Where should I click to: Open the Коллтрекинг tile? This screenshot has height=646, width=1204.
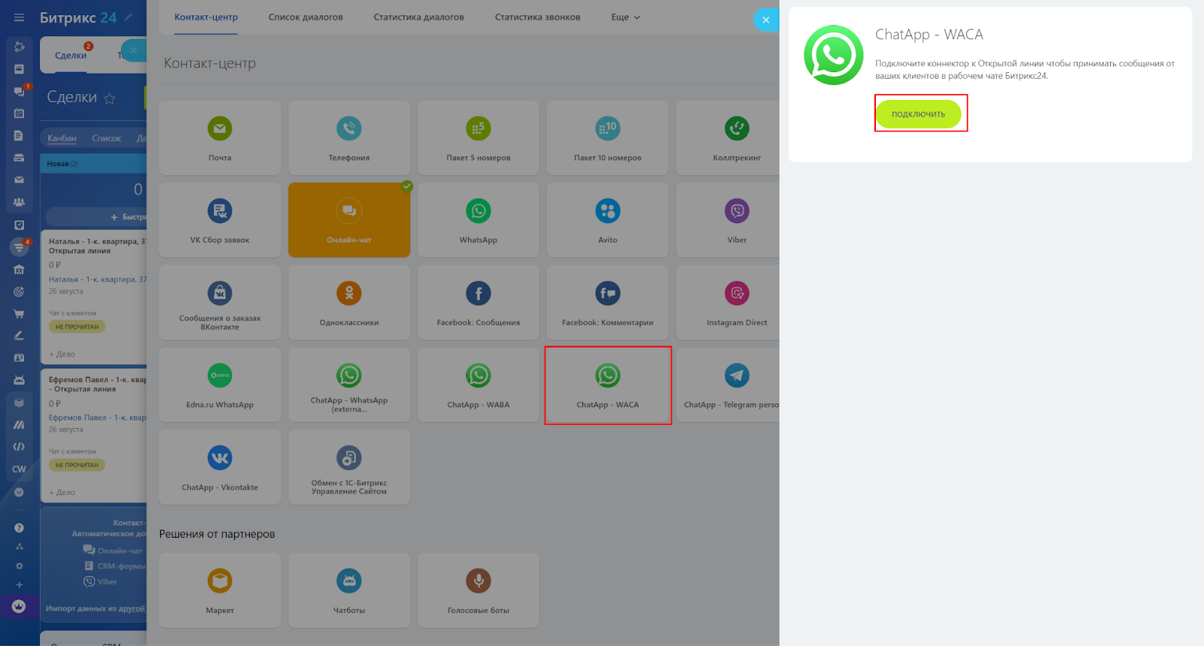pyautogui.click(x=728, y=138)
